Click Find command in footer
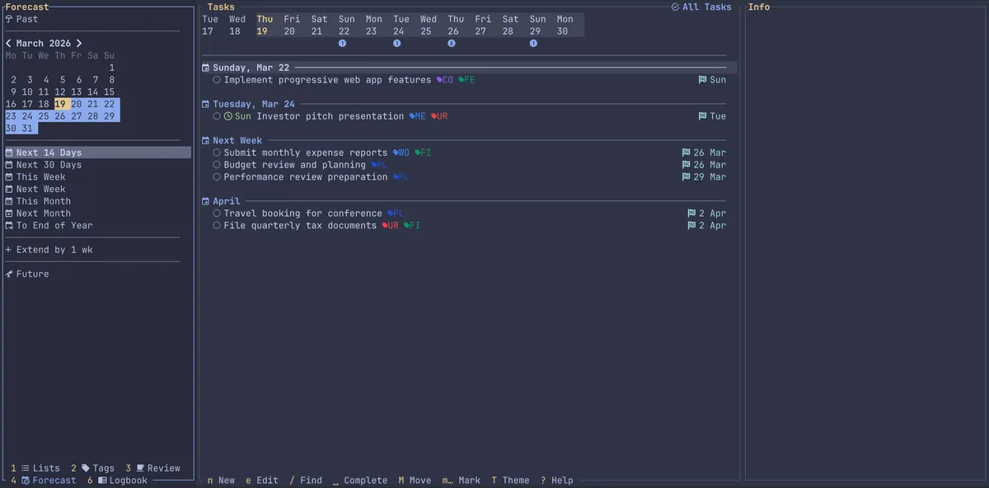Screen dimensions: 989x488 pos(306,481)
